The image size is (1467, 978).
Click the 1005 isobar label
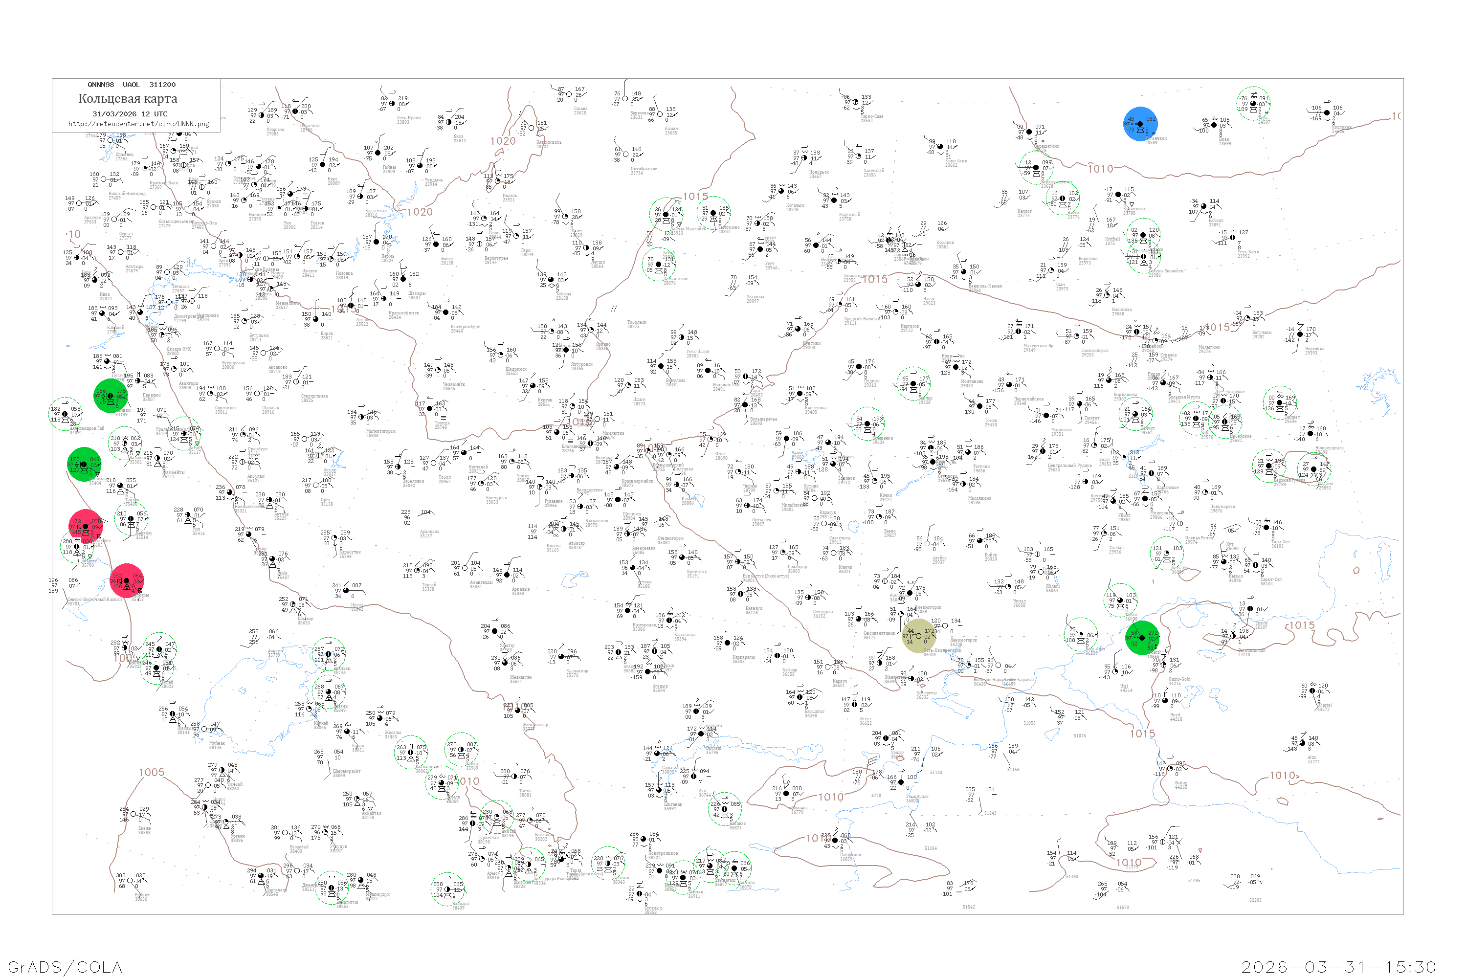152,772
